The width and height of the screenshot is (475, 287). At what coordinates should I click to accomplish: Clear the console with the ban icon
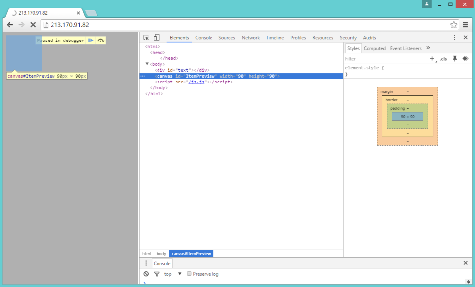tap(146, 274)
